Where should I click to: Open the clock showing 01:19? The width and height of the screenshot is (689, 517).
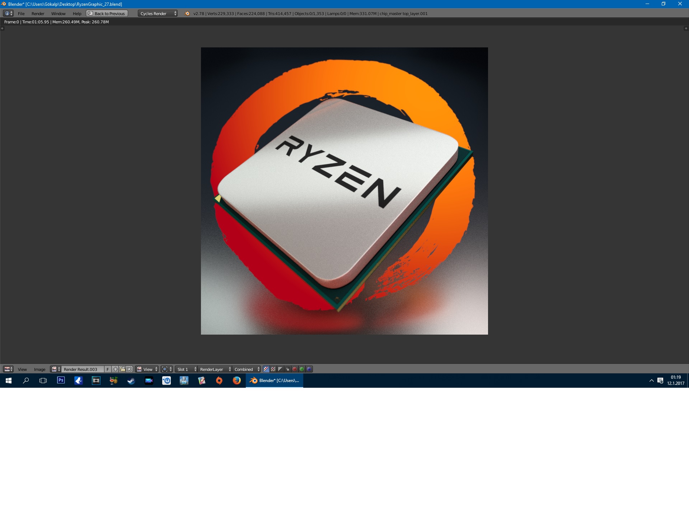[676, 381]
